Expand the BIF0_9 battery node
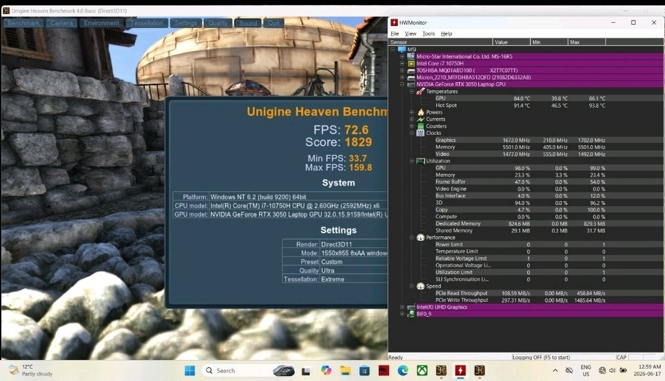 402,314
